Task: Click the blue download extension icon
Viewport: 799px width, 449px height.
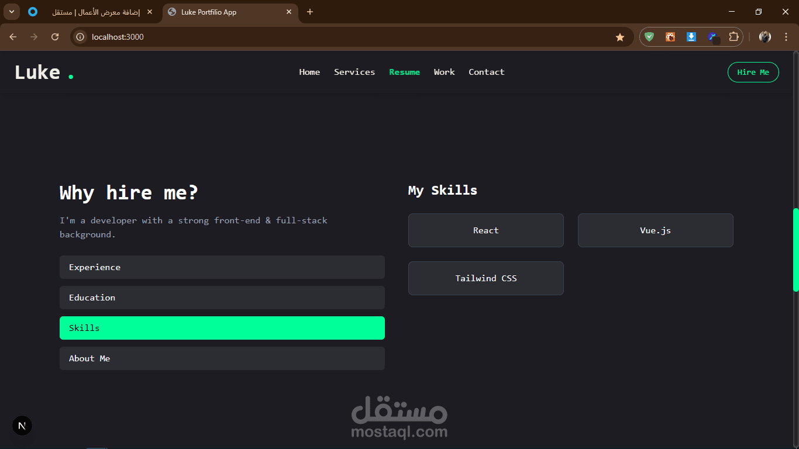Action: [691, 37]
